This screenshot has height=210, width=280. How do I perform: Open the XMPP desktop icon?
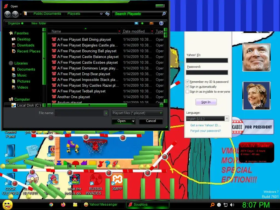[117, 181]
